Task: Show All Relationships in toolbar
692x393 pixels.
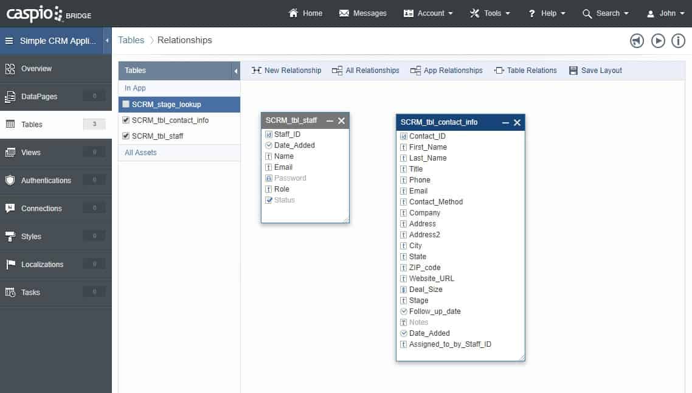Action: (337, 71)
